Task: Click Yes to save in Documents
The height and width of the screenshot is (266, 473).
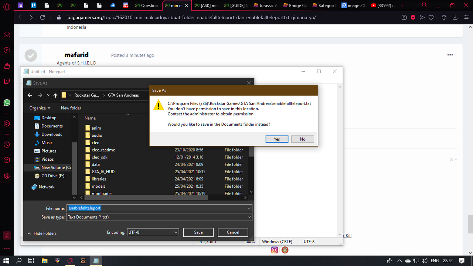Action: point(277,139)
